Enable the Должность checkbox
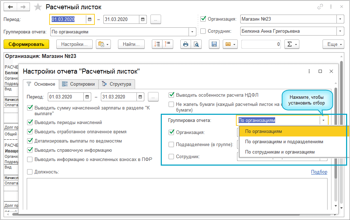The width and height of the screenshot is (350, 220). [x=30, y=172]
